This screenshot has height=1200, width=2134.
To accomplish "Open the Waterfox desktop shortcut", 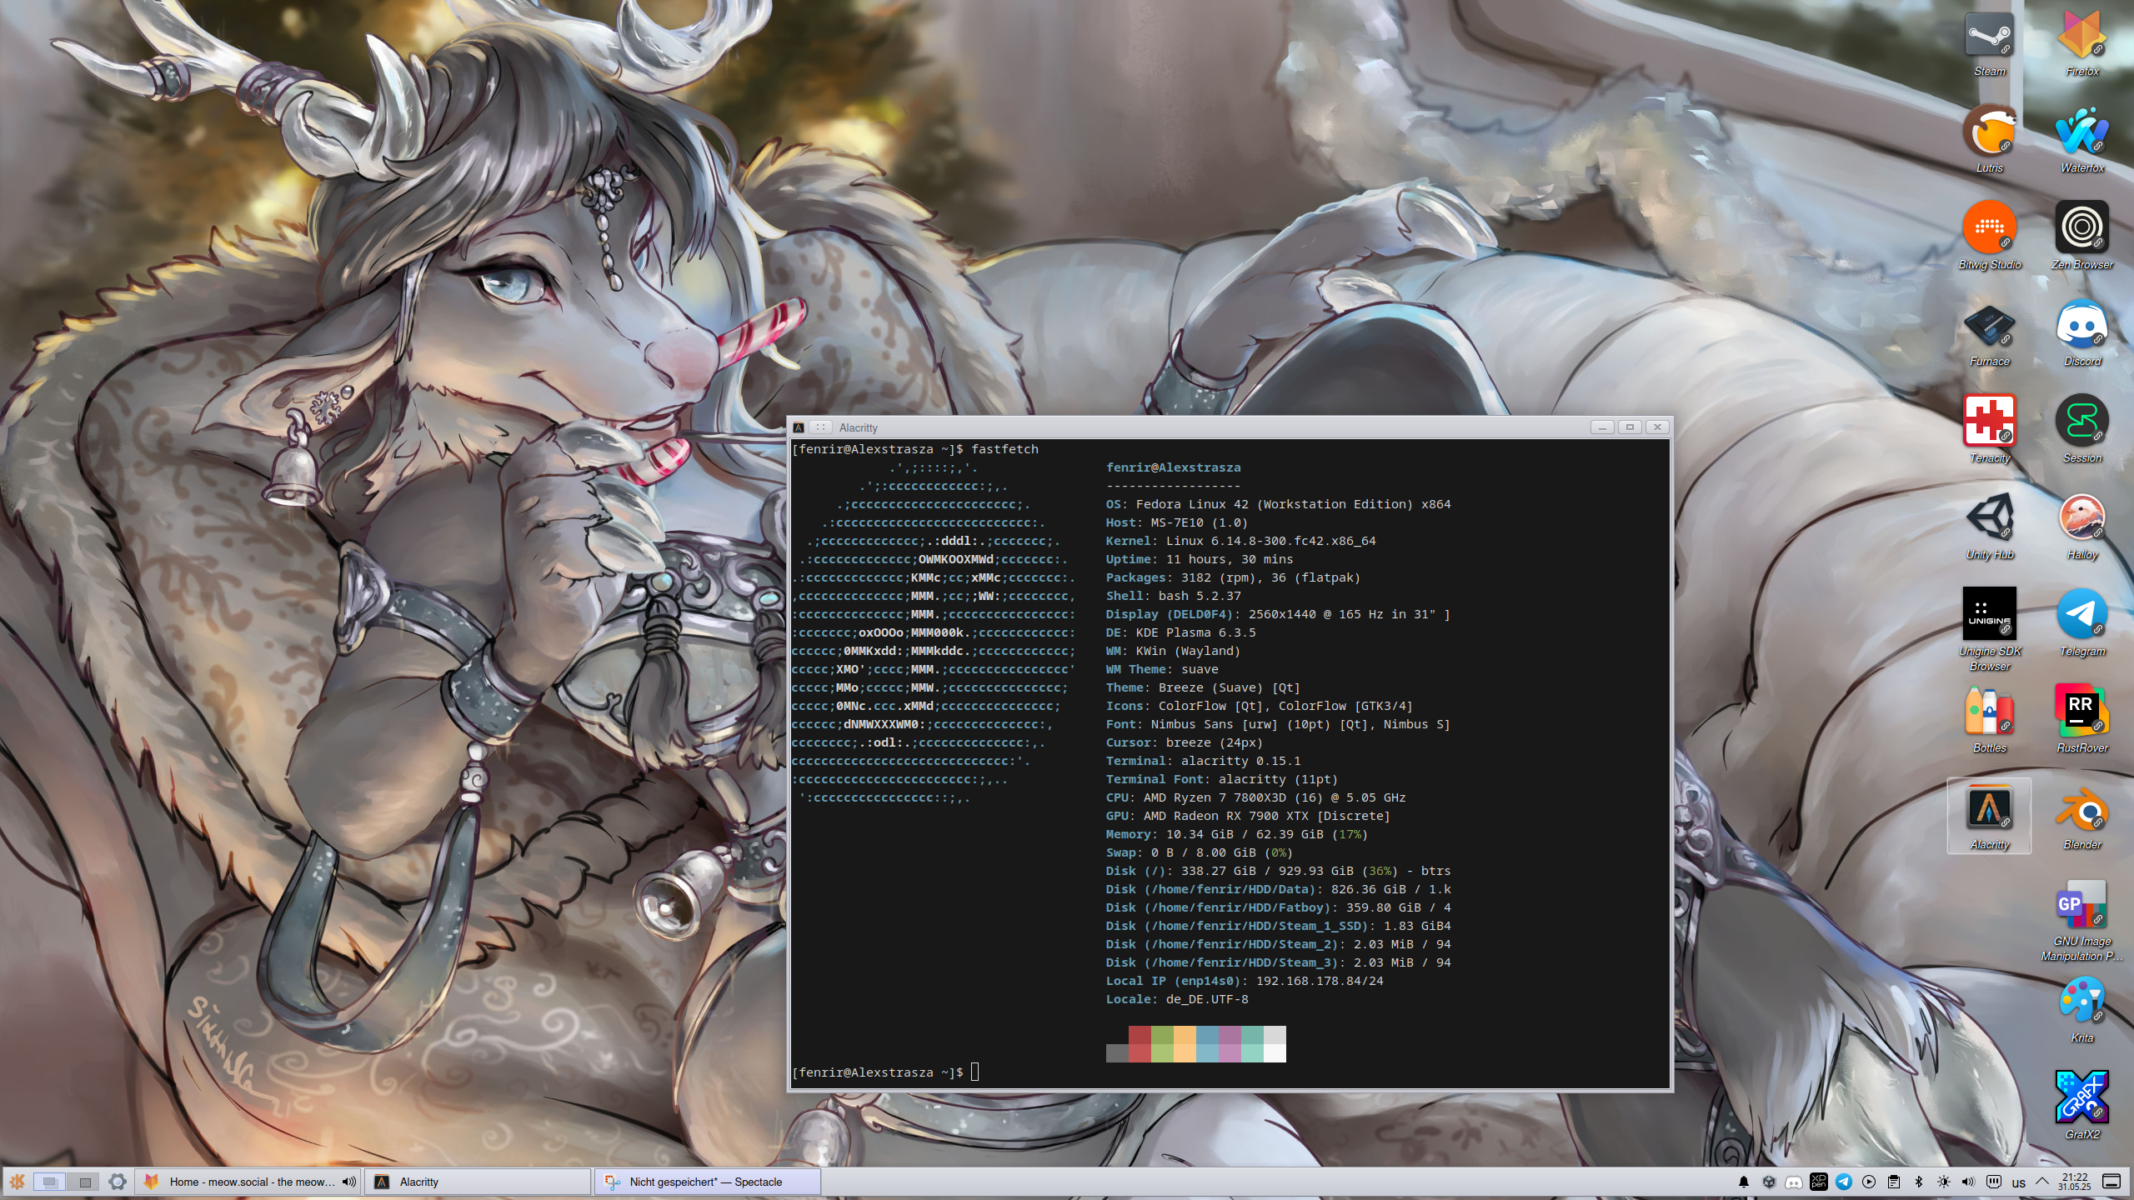I will click(2082, 140).
